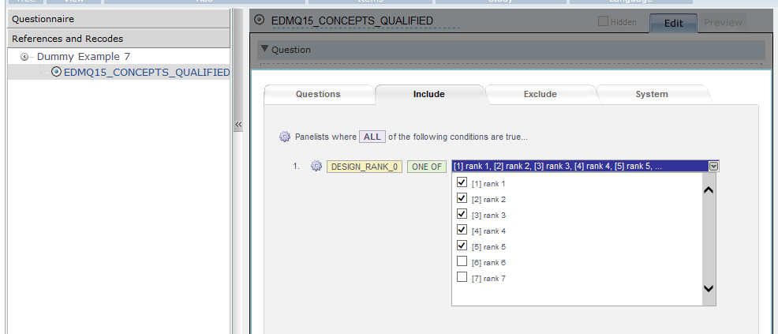The image size is (778, 334).
Task: Click the rank list scroll up arrow
Action: pyautogui.click(x=709, y=190)
